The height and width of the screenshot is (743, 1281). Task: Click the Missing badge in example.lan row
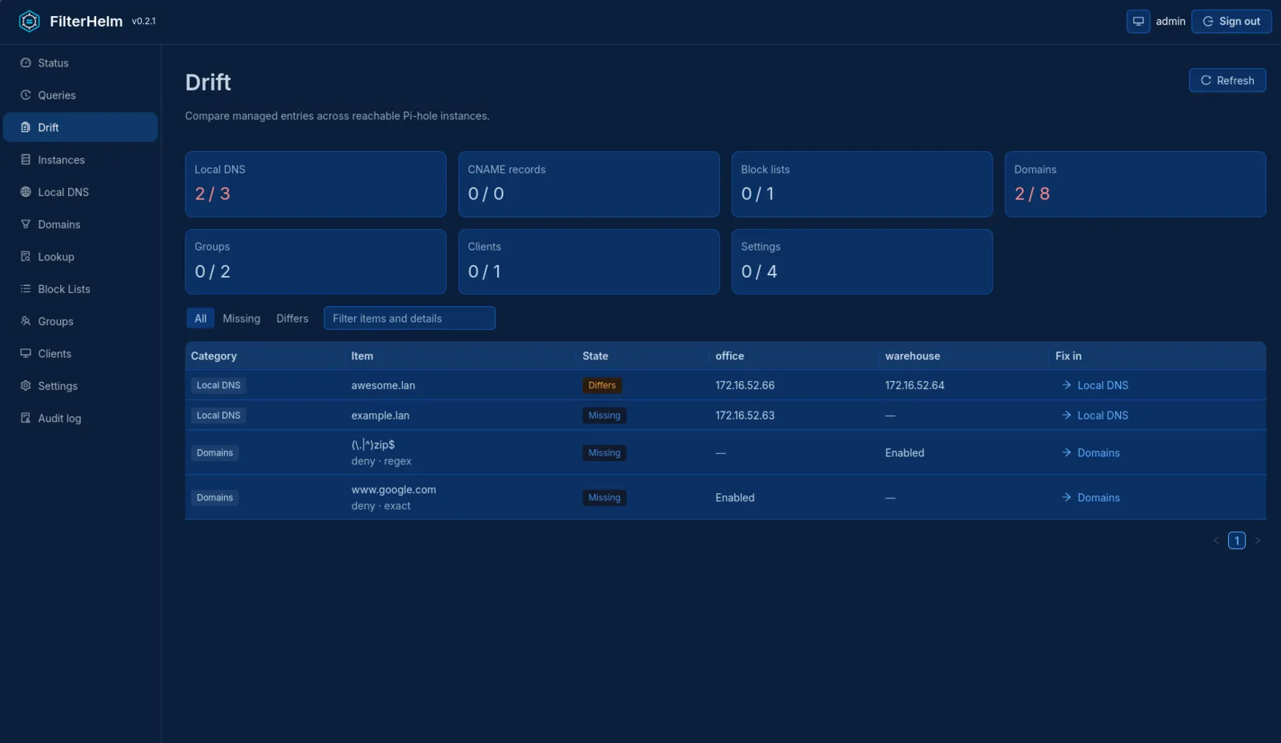click(x=604, y=416)
